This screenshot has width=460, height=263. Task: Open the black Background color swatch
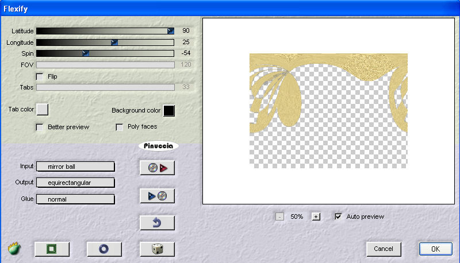click(169, 111)
